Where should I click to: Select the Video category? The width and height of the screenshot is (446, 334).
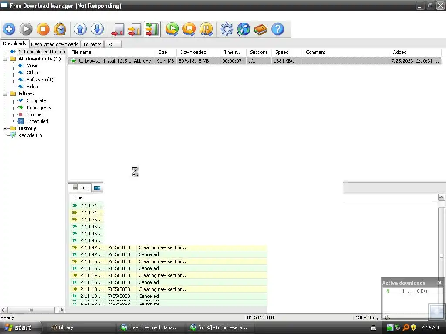pos(32,87)
